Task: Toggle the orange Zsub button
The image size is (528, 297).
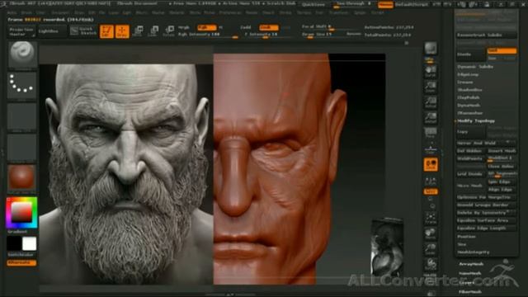Action: click(x=269, y=27)
